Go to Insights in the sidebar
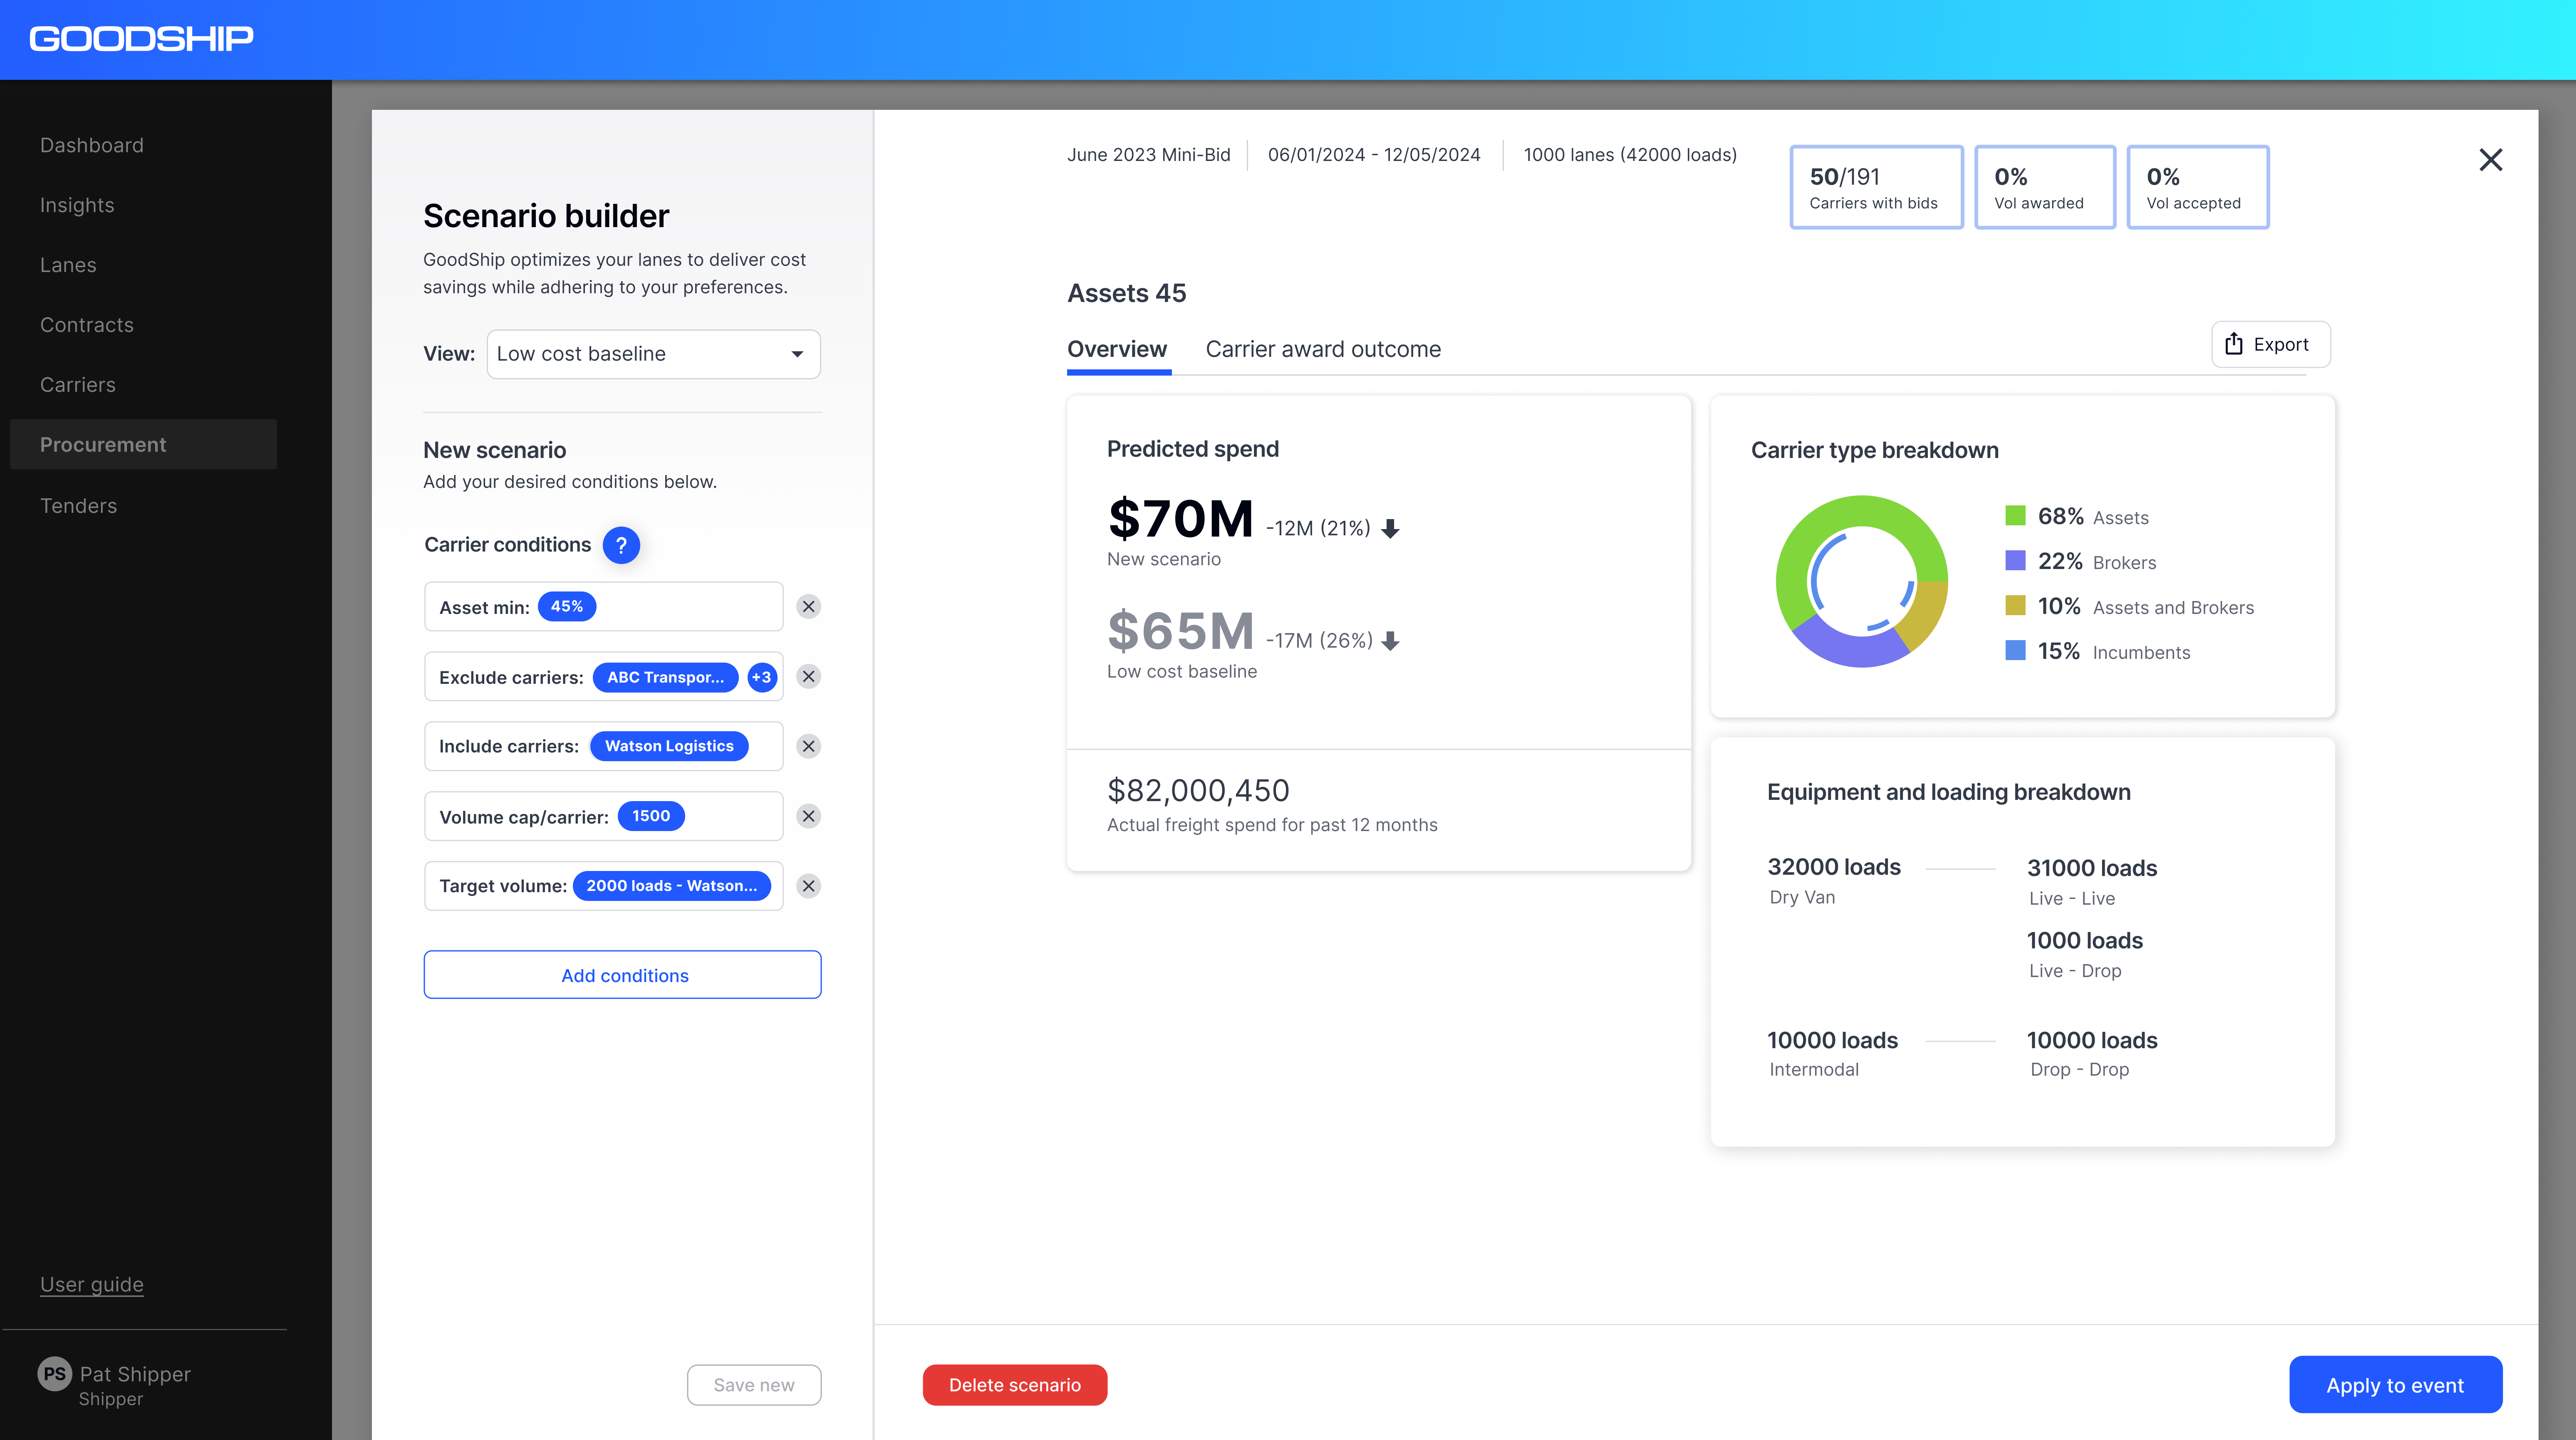The height and width of the screenshot is (1440, 2576). pos(77,205)
